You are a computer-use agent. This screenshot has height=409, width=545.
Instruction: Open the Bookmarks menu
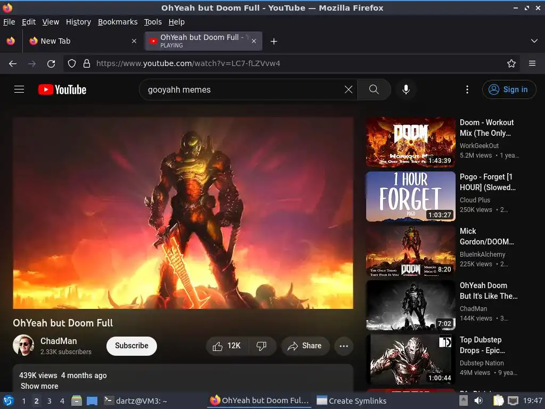(118, 22)
